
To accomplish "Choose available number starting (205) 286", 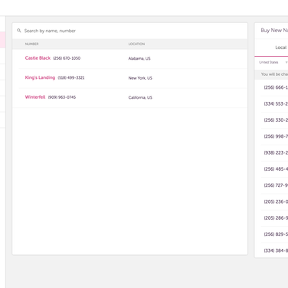I will pos(276,218).
